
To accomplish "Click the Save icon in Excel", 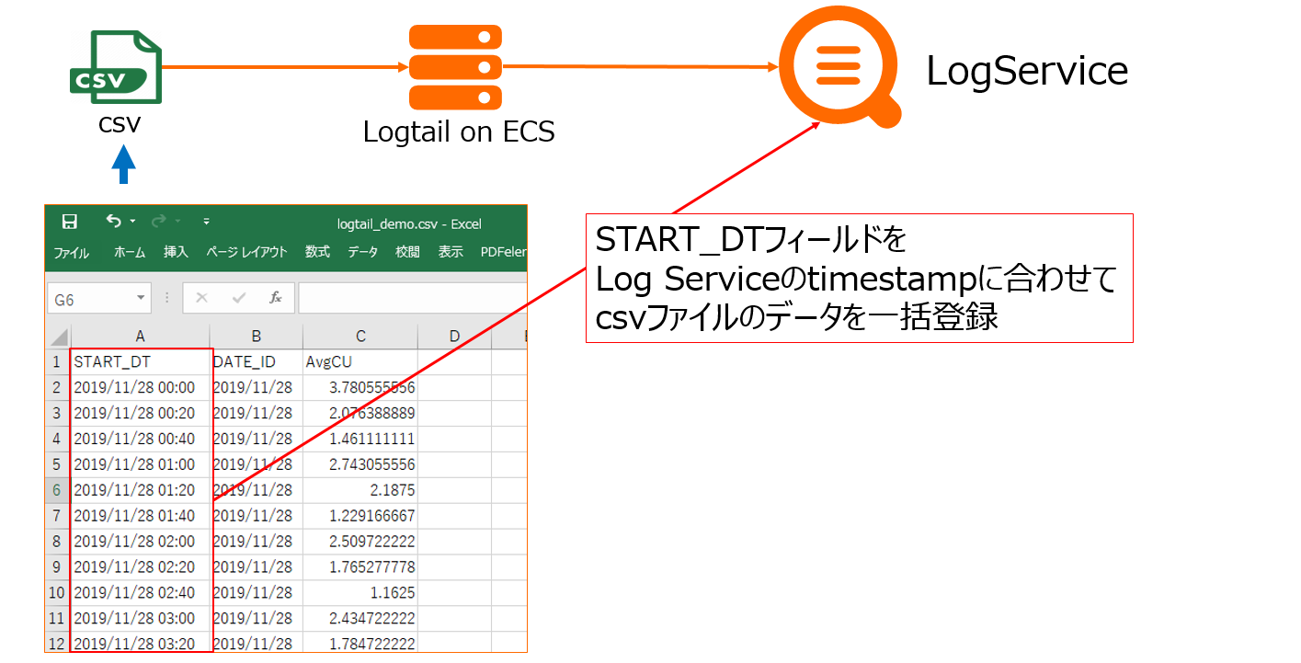I will (69, 222).
